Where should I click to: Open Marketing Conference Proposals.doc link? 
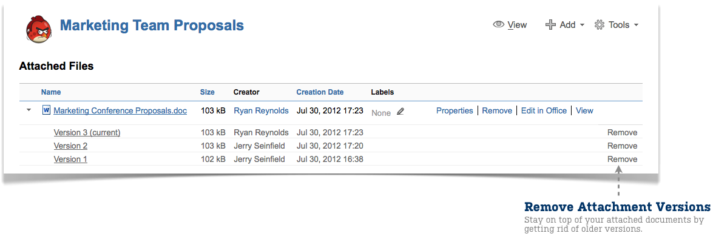(120, 110)
